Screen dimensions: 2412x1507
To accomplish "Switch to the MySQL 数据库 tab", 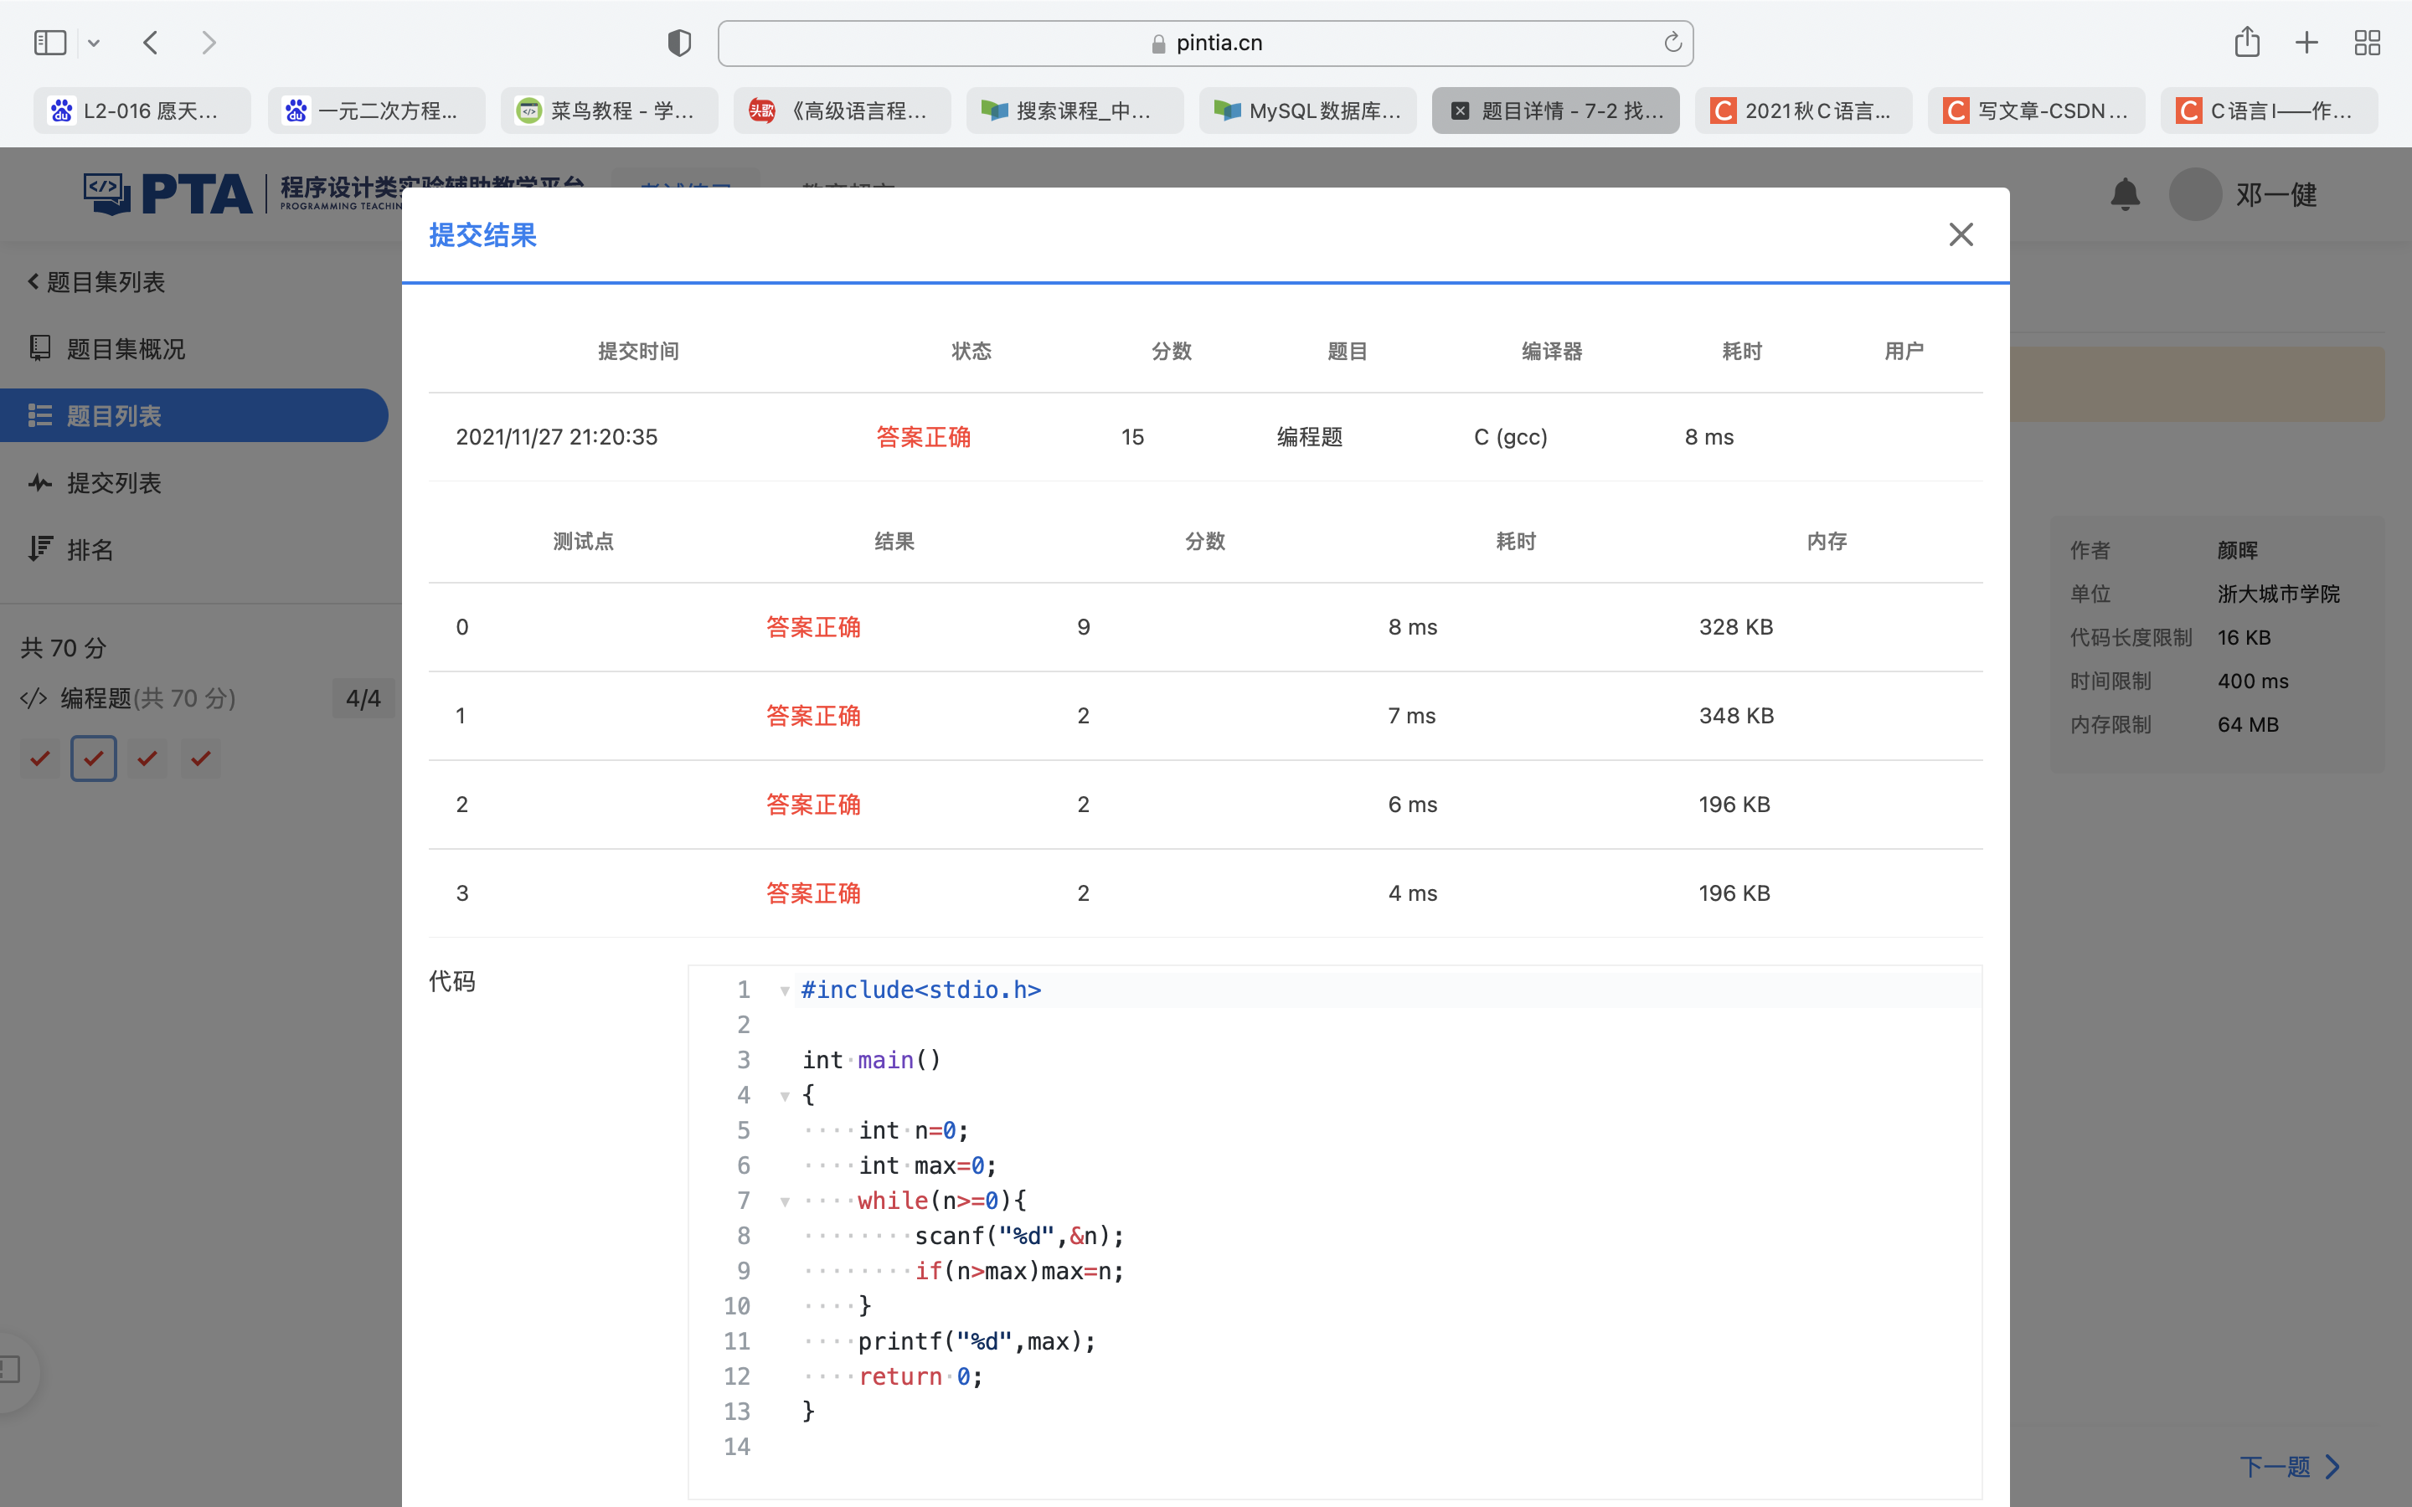I will (1307, 111).
